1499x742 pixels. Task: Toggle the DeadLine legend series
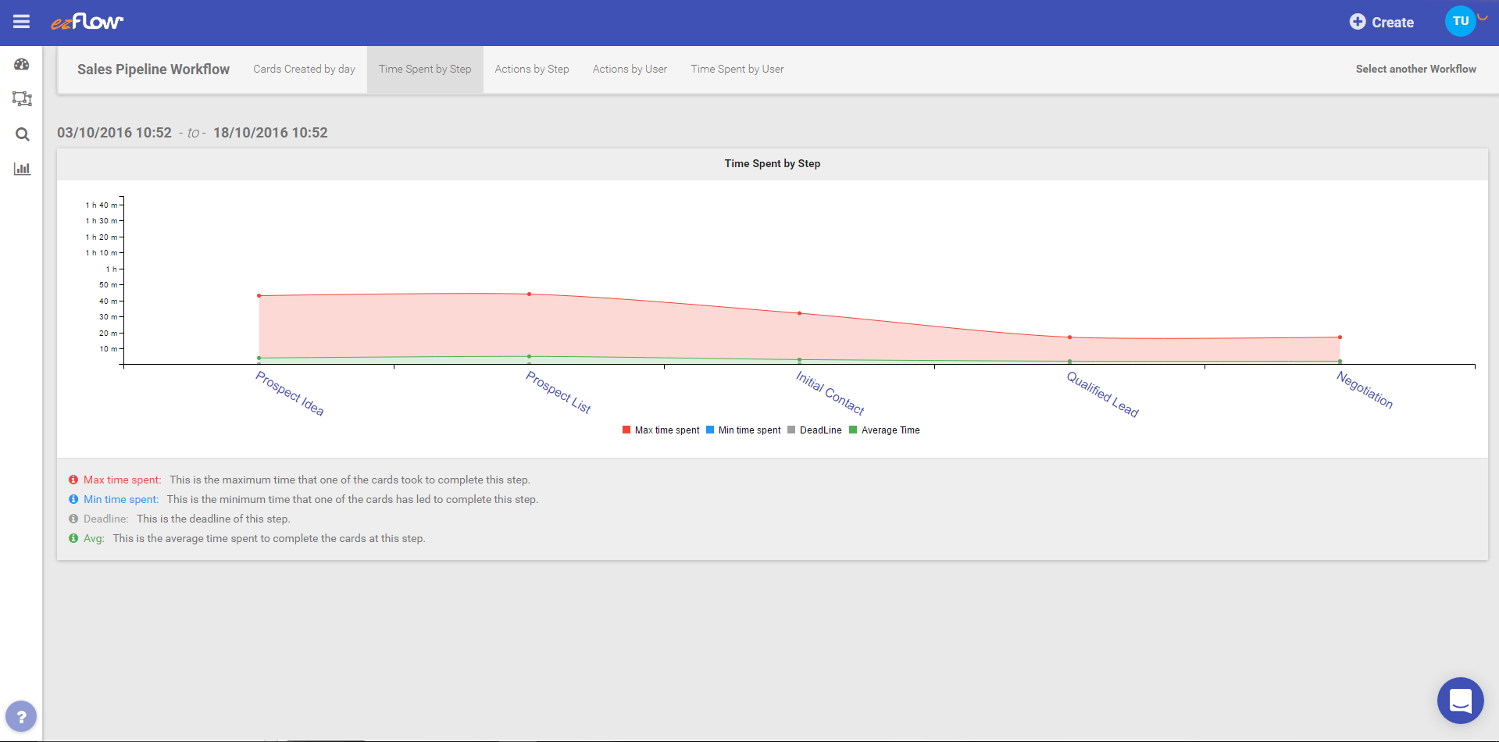coord(815,430)
